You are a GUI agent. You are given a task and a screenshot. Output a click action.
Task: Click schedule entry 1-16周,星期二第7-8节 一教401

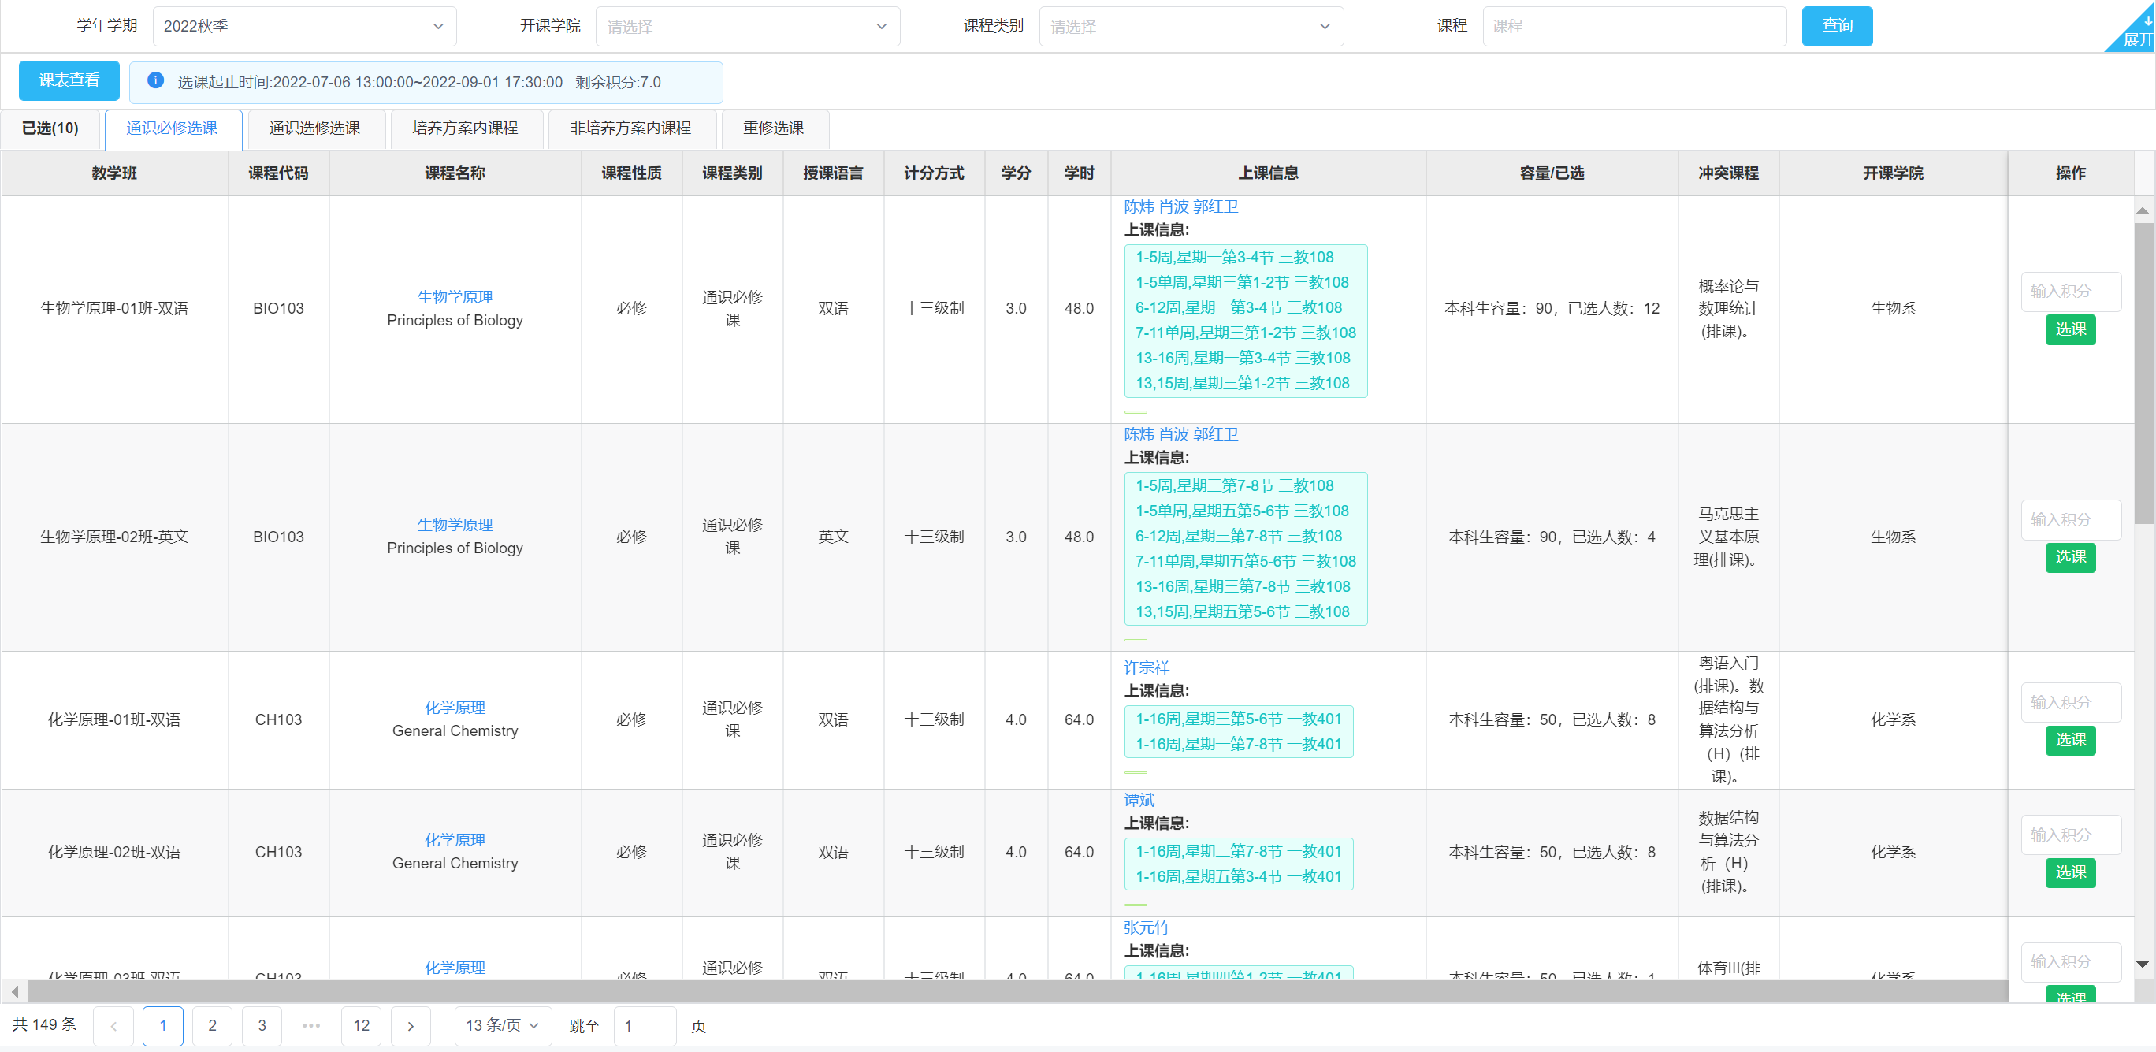(x=1238, y=851)
